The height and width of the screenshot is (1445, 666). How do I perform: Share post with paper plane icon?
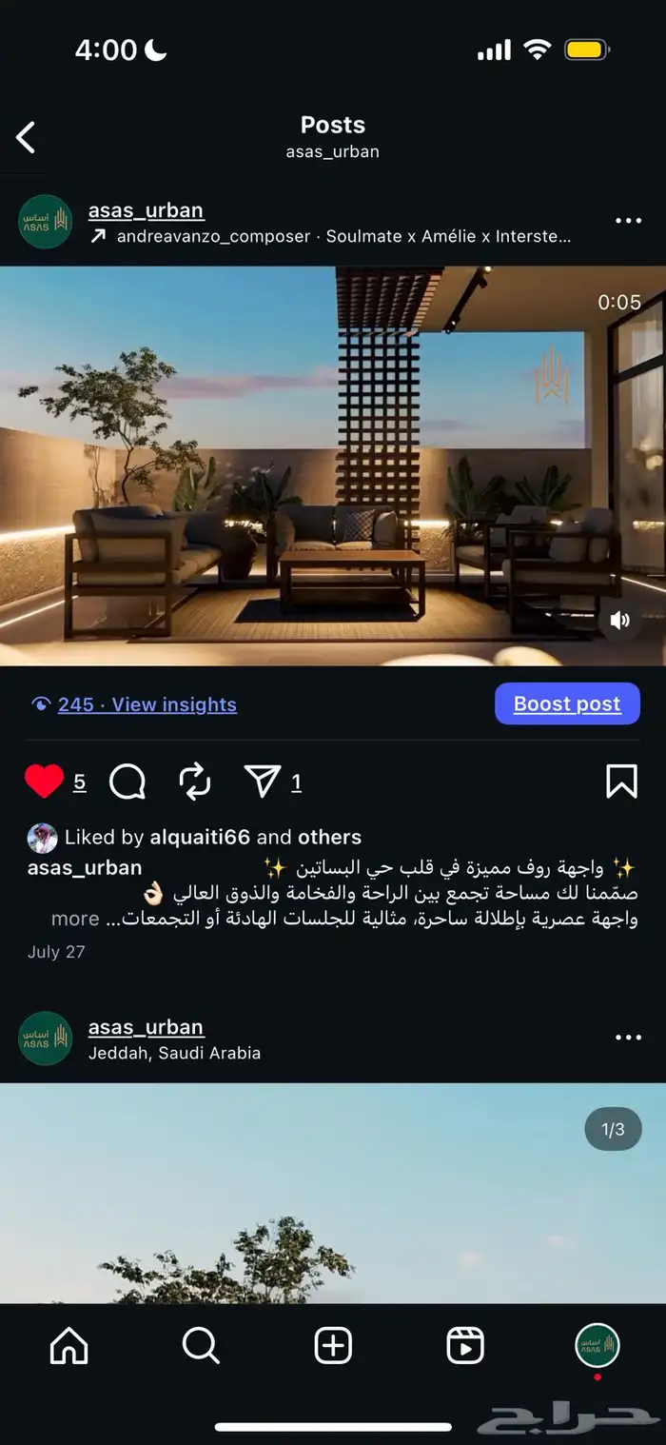(262, 782)
